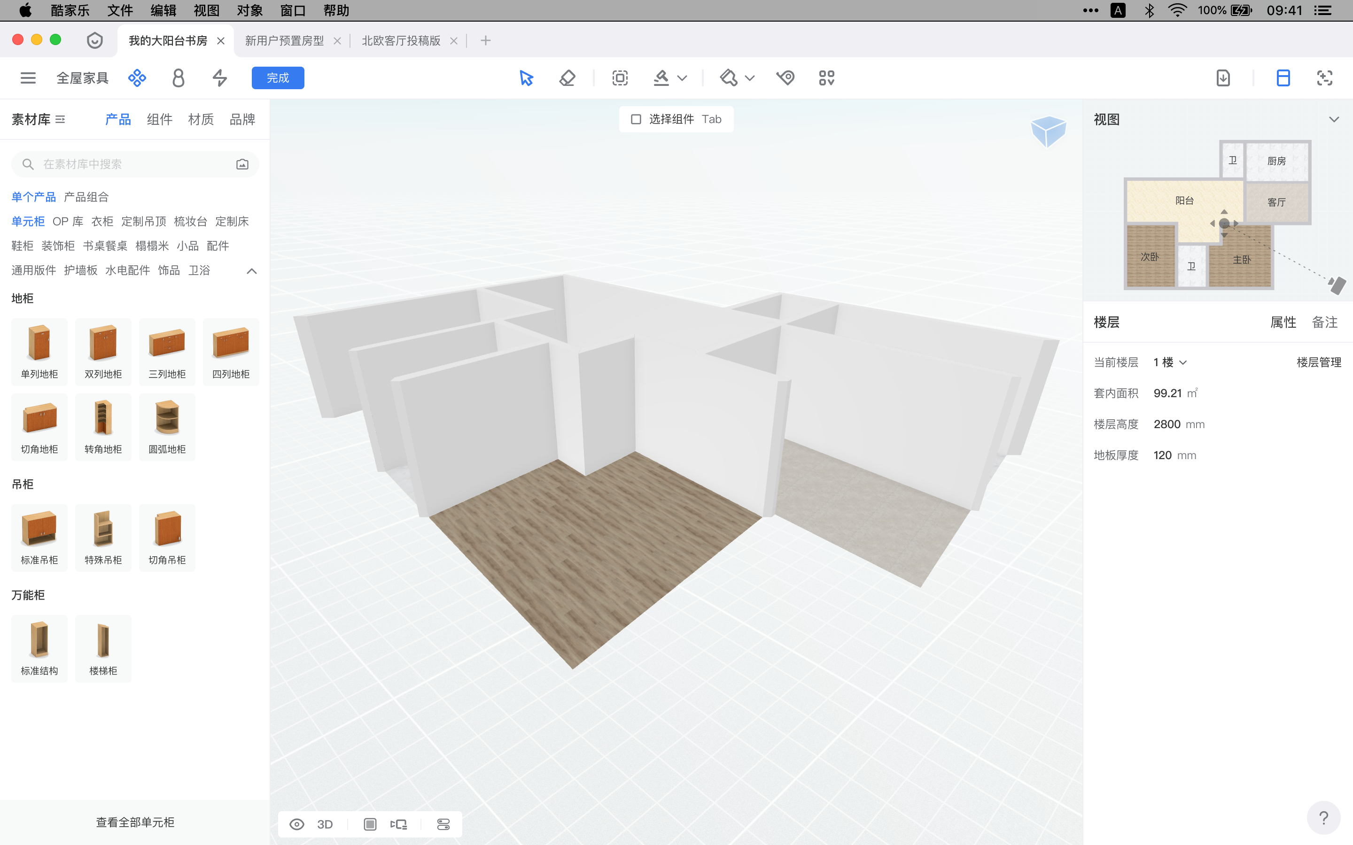Click the 地板厚度 120 value
The image size is (1353, 845).
pyautogui.click(x=1162, y=455)
